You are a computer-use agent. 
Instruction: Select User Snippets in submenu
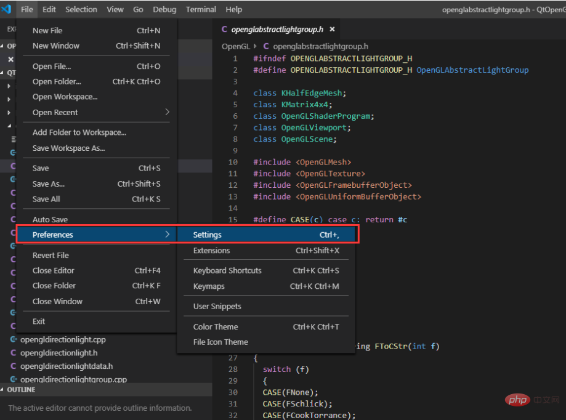[x=266, y=306]
